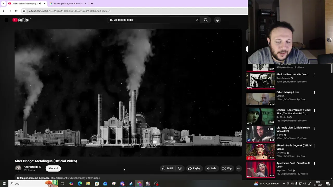
Task: Show hidden system tray icons chevron
Action: (x=284, y=184)
